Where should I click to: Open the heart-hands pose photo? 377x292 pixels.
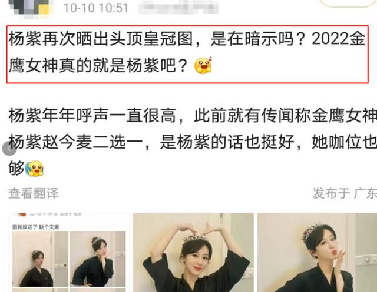click(x=193, y=253)
